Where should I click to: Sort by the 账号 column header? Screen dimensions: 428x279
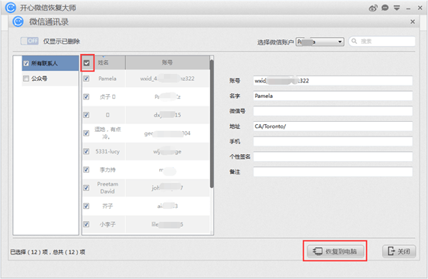(x=168, y=62)
